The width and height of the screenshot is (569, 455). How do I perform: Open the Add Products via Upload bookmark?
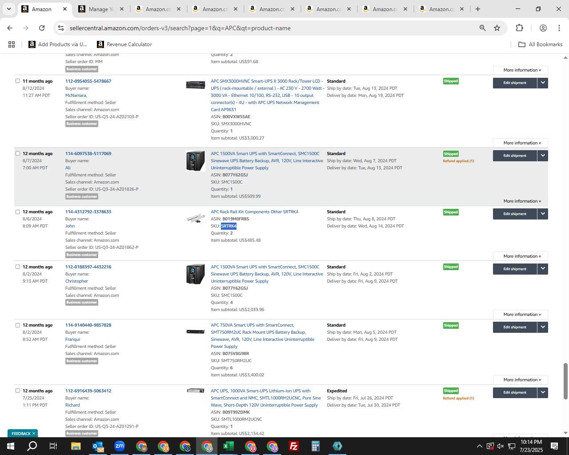pos(58,44)
